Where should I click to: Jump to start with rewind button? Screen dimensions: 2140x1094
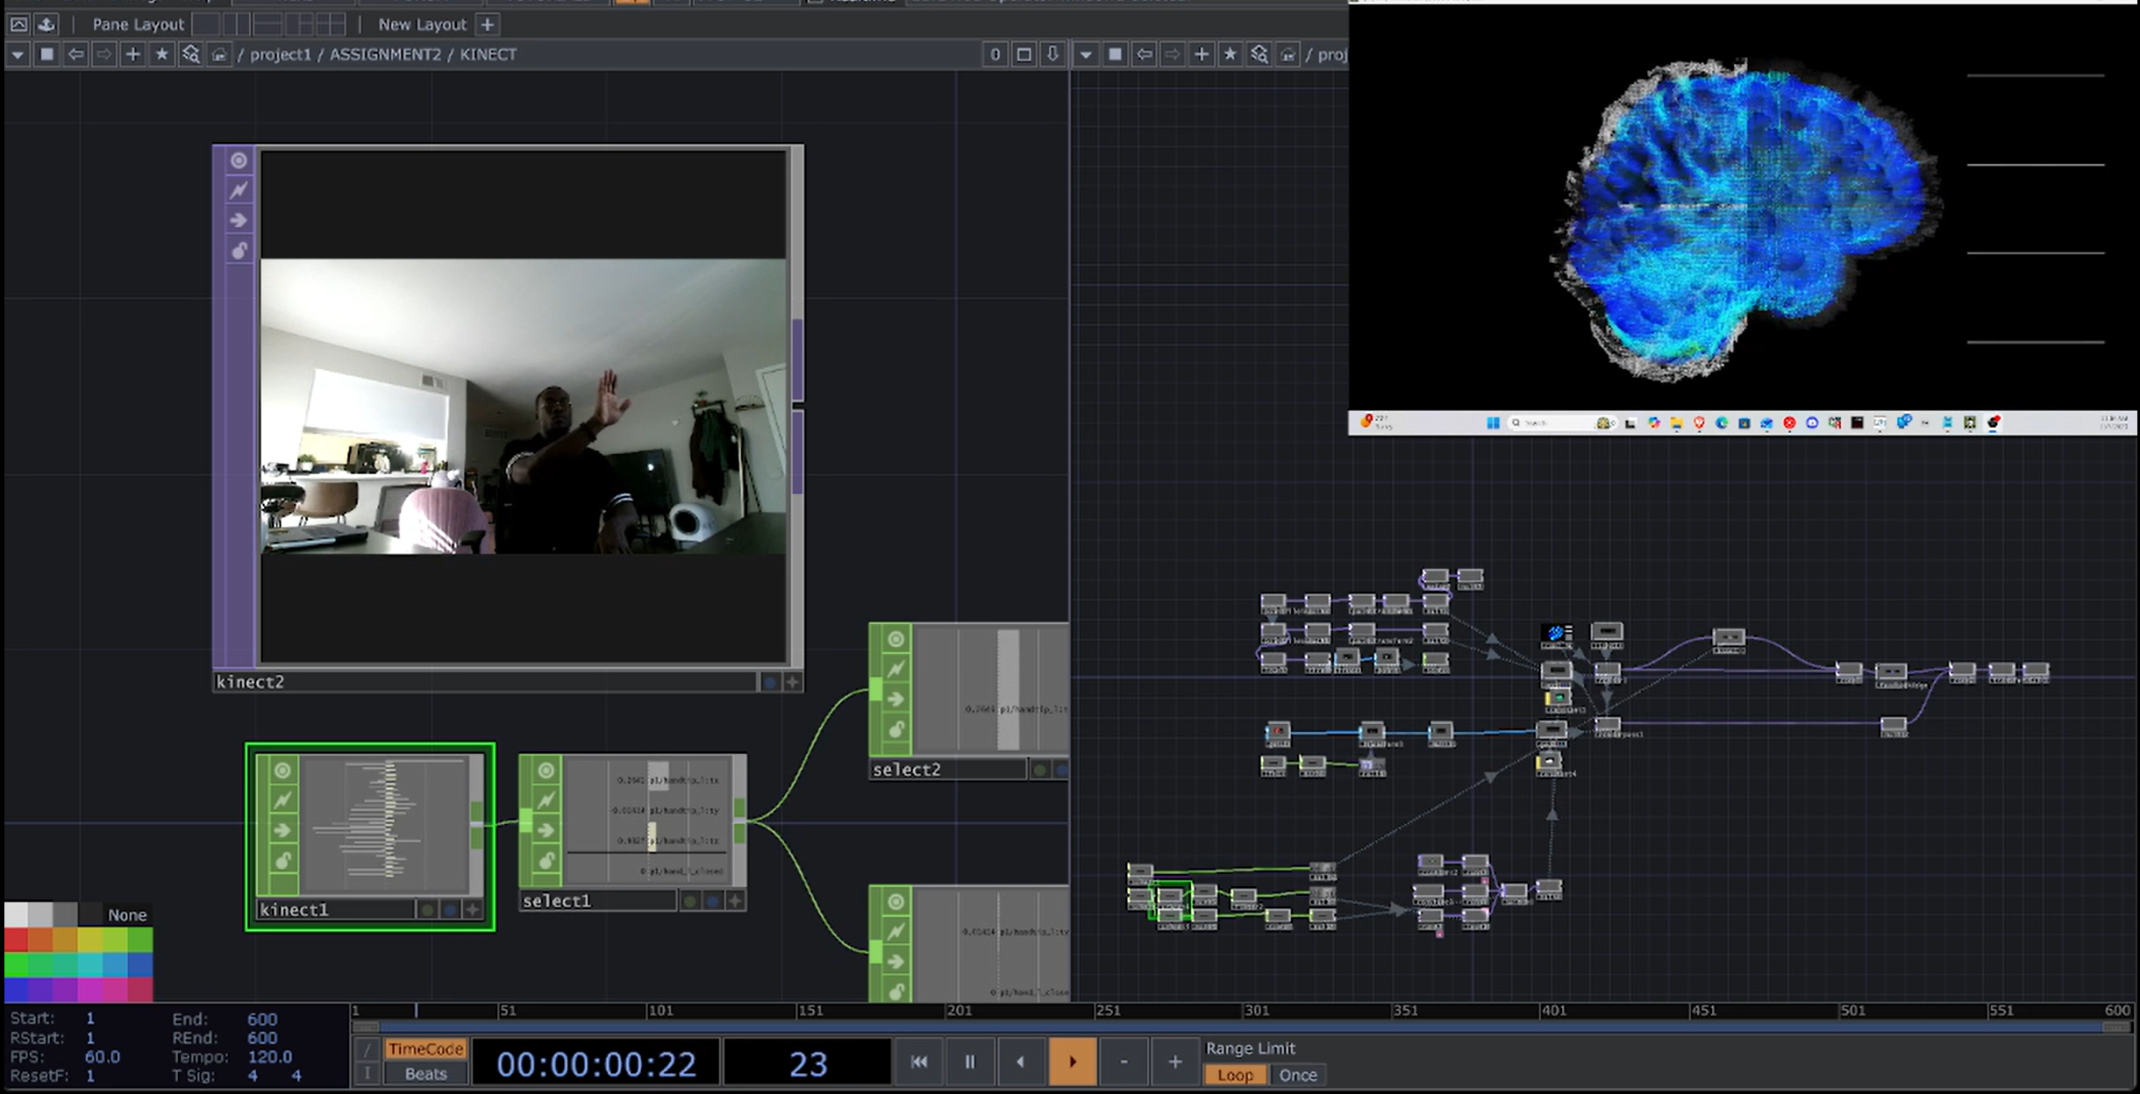[918, 1062]
